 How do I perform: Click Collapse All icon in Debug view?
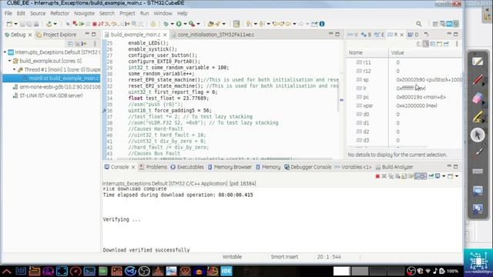tap(70, 44)
